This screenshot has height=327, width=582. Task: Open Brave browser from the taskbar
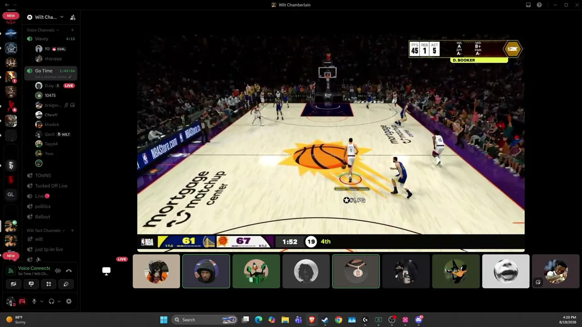point(312,320)
